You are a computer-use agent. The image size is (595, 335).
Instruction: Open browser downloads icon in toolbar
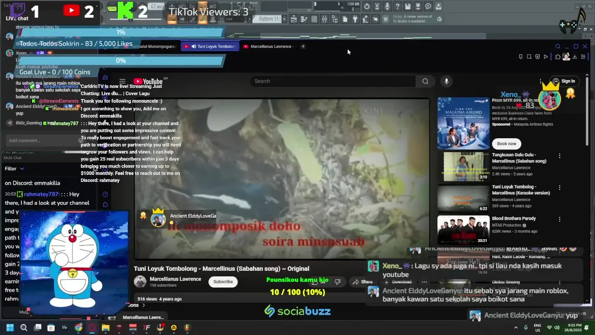(x=575, y=57)
